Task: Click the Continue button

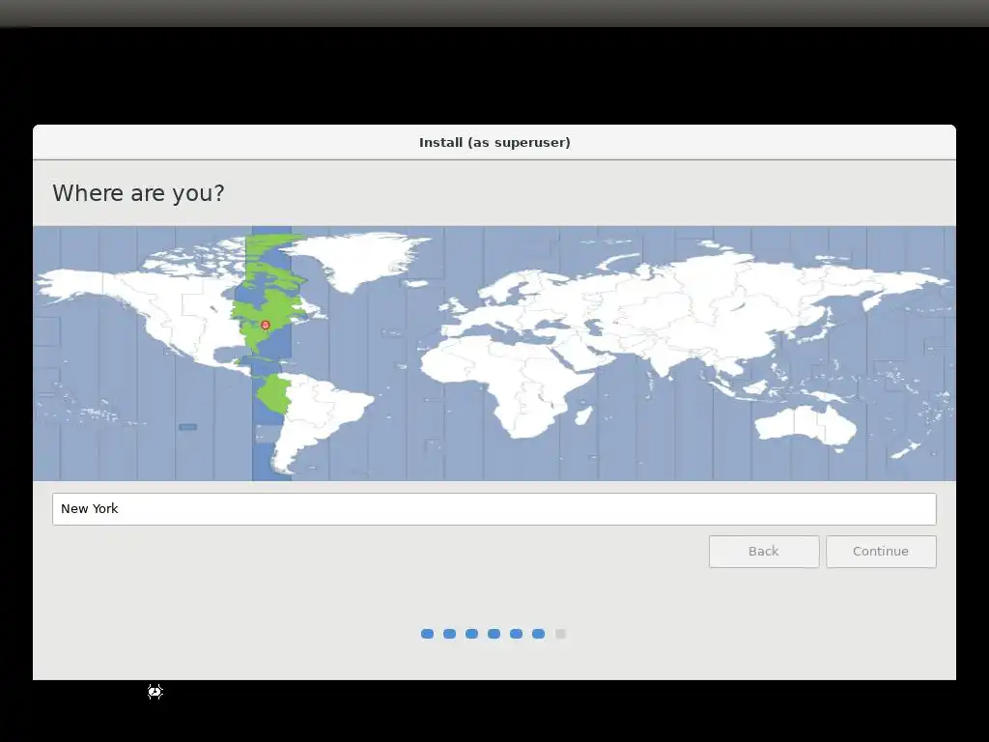Action: (x=881, y=552)
